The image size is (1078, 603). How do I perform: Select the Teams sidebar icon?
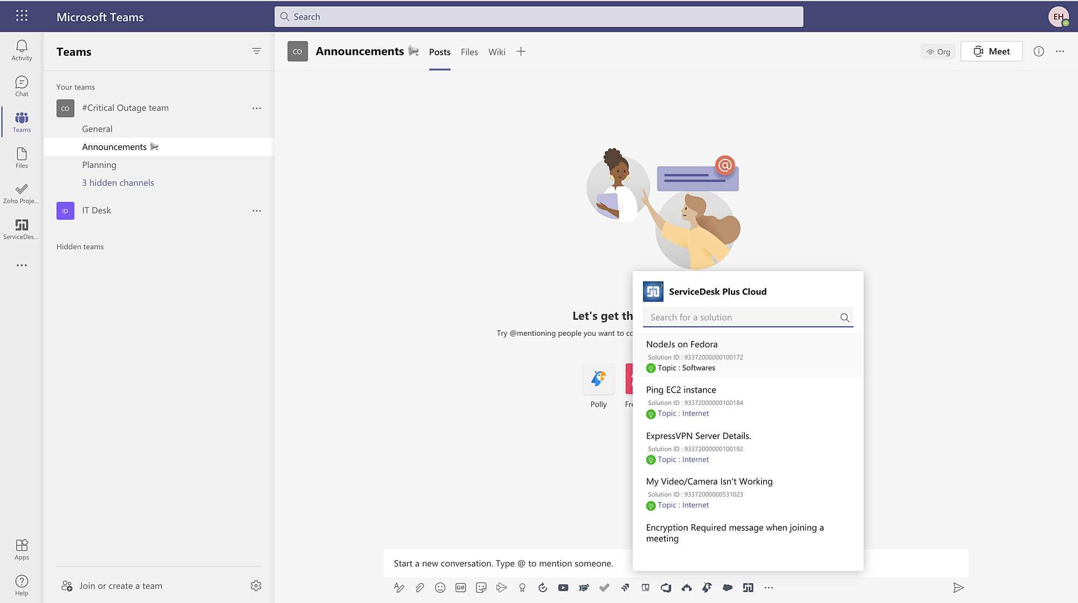[x=22, y=122]
